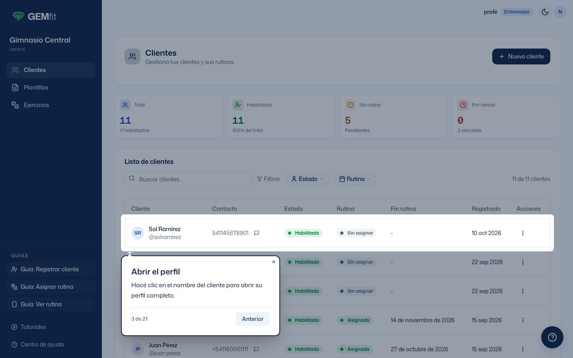
Task: Click Anterior in the tour tooltip
Action: (x=253, y=319)
